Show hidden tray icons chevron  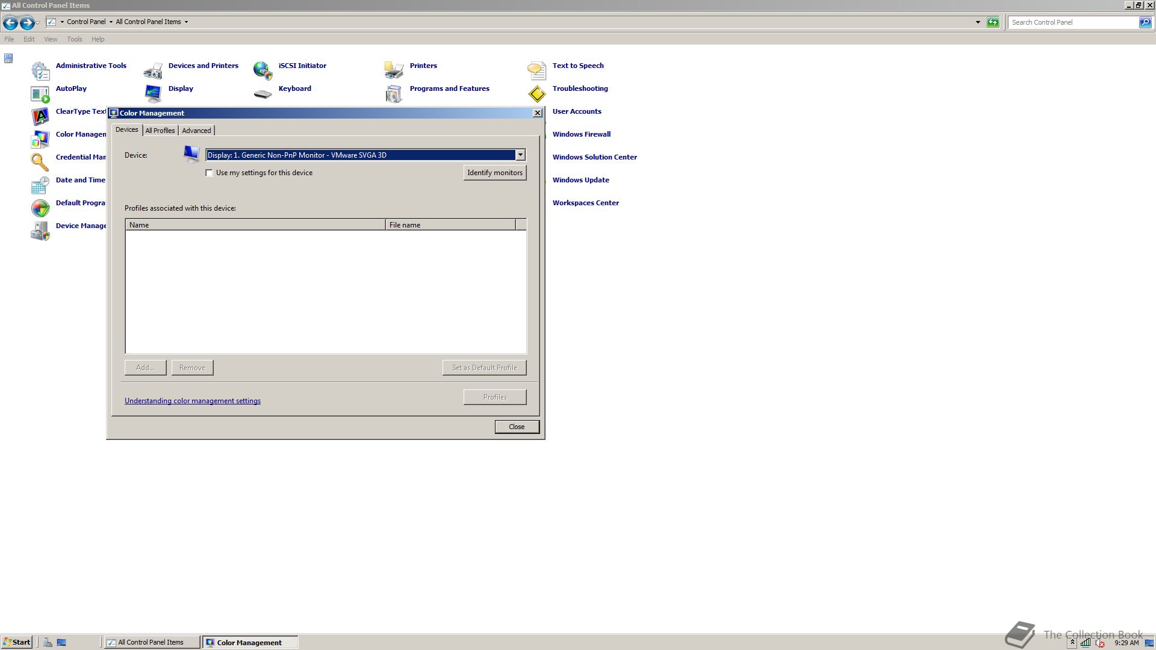1072,643
